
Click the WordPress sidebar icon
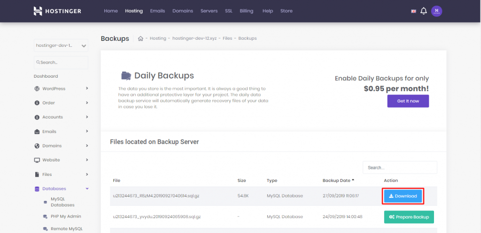point(37,88)
